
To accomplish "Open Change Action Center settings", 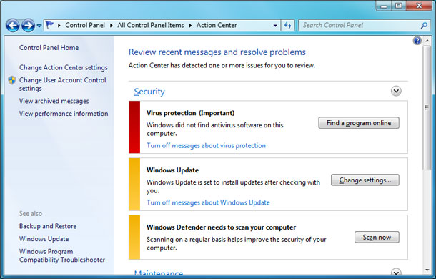I will [x=64, y=67].
